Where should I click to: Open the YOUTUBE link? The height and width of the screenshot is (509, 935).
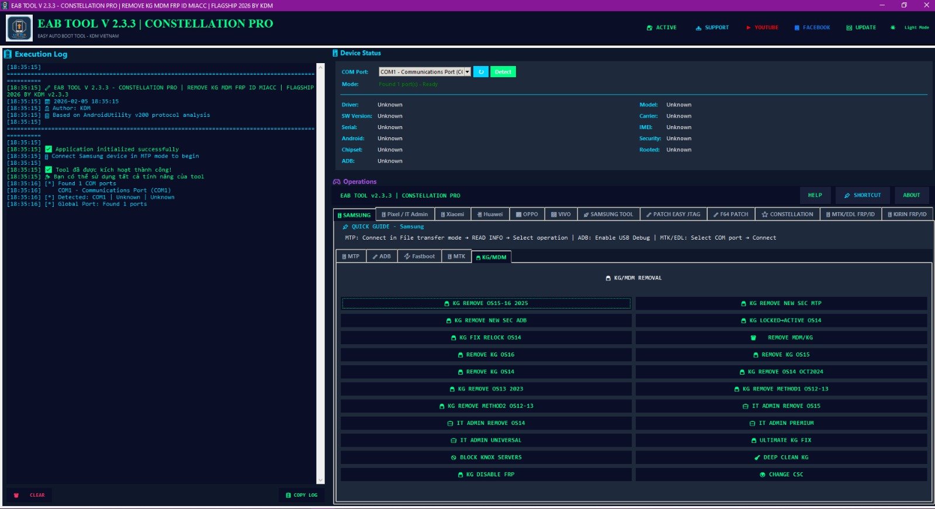(x=762, y=27)
